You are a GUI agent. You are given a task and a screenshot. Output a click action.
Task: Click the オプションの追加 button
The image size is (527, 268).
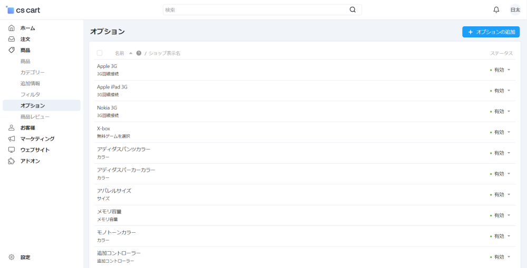tap(491, 32)
